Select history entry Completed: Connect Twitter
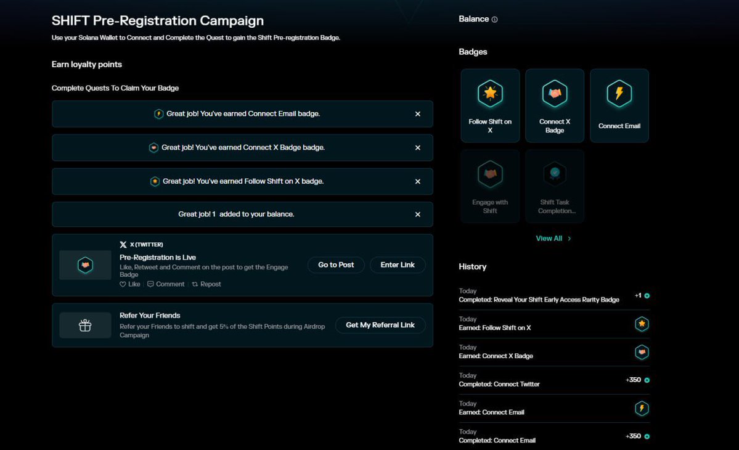 point(554,380)
